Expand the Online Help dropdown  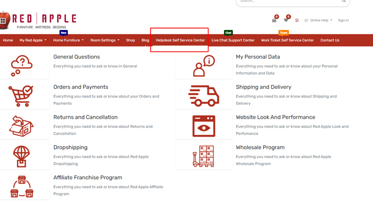click(x=319, y=20)
